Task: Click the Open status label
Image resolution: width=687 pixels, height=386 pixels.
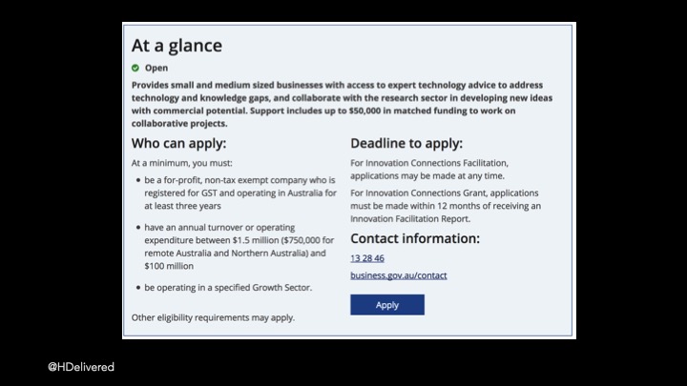Action: [156, 68]
